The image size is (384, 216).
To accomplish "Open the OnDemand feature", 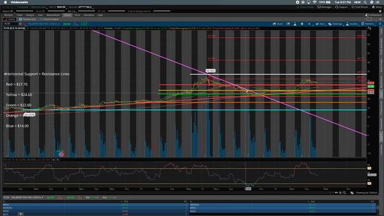I will click(x=373, y=15).
